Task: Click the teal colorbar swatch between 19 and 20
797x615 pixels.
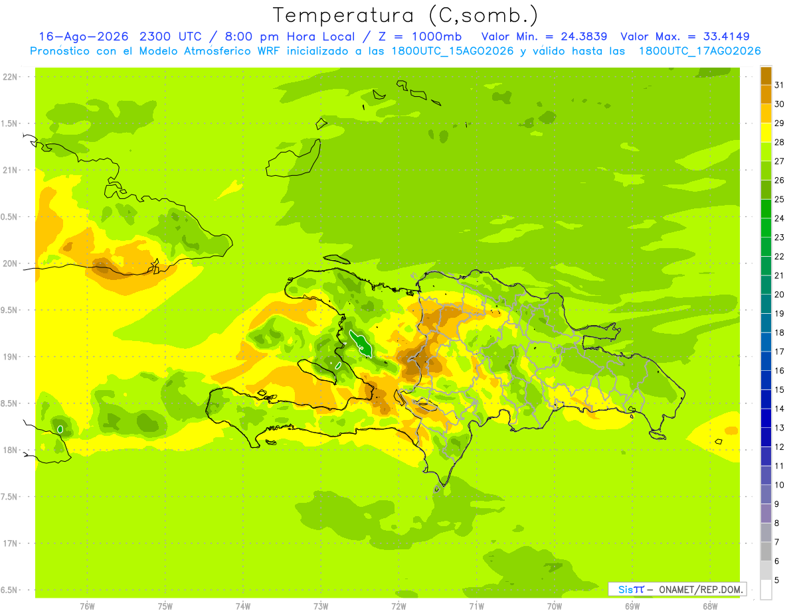Action: click(766, 304)
